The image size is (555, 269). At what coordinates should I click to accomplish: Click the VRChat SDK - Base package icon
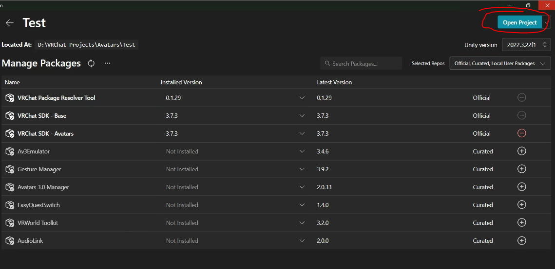10,116
